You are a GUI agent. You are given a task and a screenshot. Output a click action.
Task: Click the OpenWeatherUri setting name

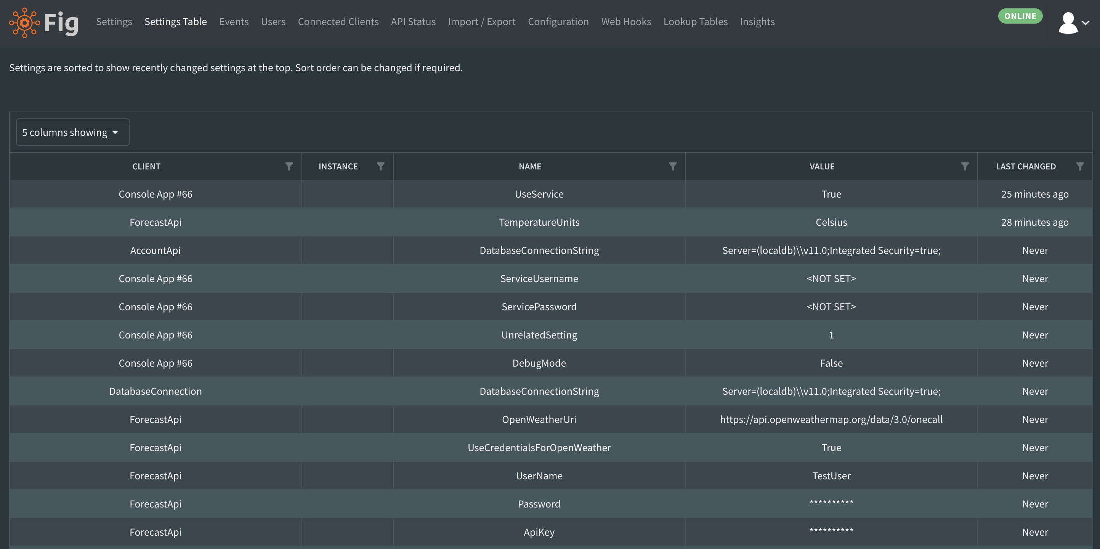(539, 419)
